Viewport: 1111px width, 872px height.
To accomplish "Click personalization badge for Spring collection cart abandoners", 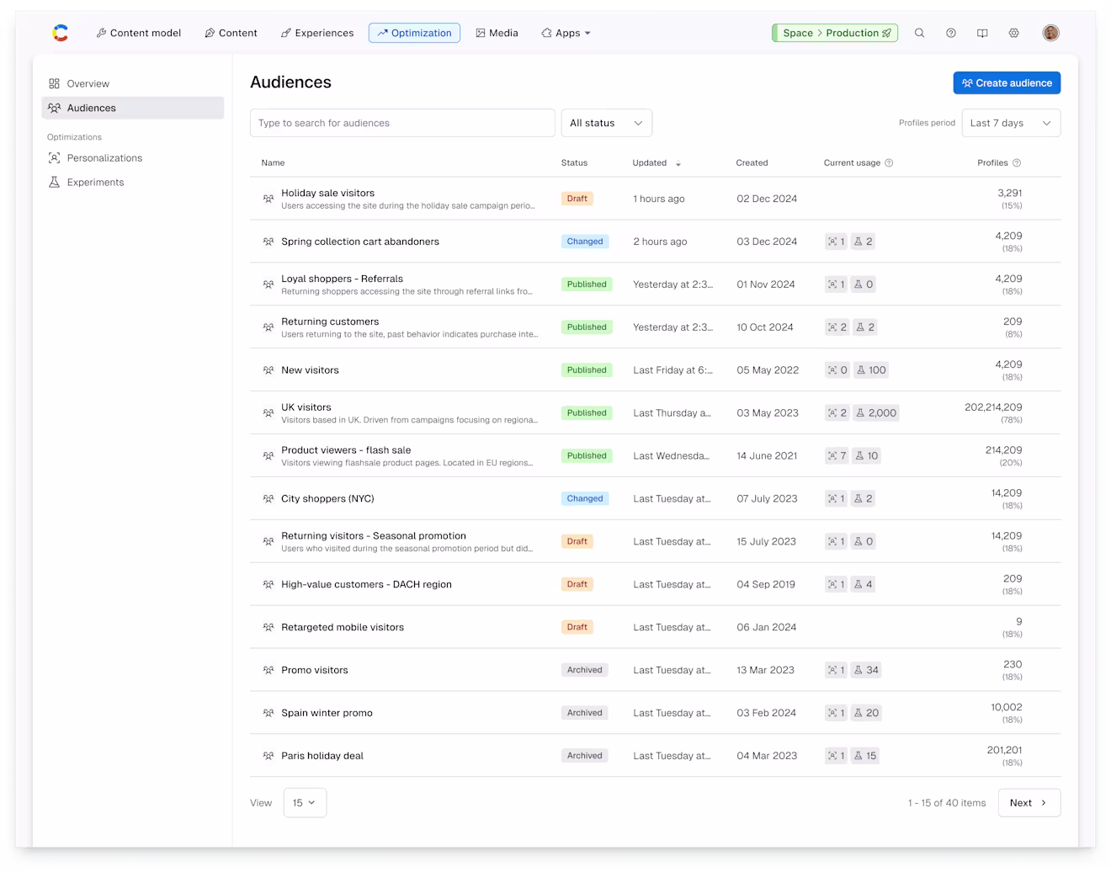I will coord(837,242).
